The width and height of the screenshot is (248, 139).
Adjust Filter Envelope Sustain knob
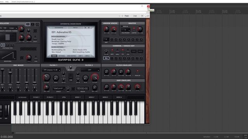[121, 72]
